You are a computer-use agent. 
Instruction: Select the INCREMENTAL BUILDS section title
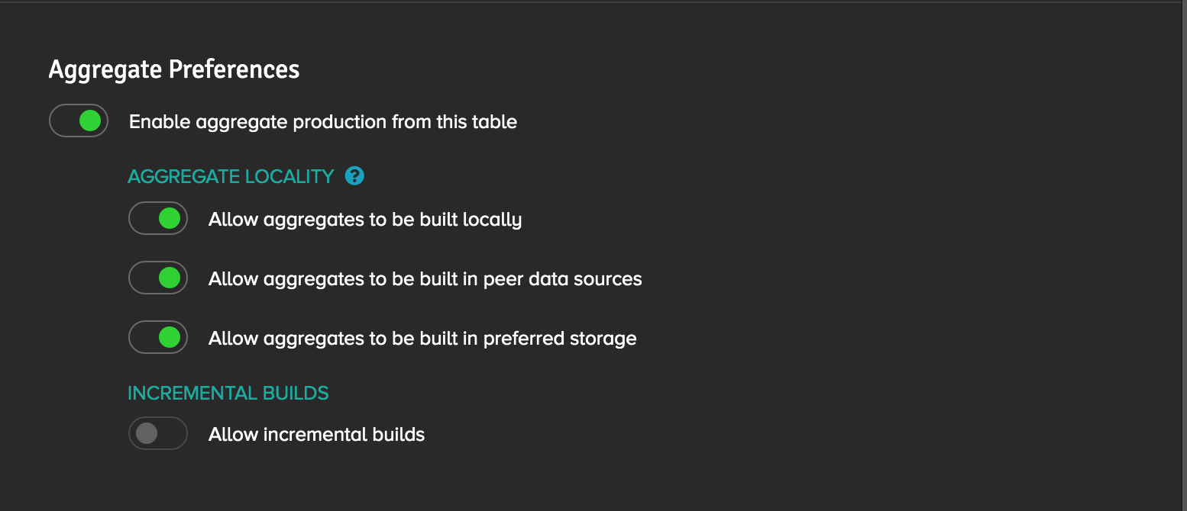point(228,394)
